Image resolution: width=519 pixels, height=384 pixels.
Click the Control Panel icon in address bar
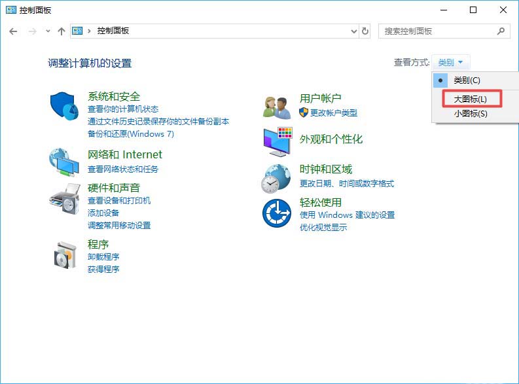[77, 31]
